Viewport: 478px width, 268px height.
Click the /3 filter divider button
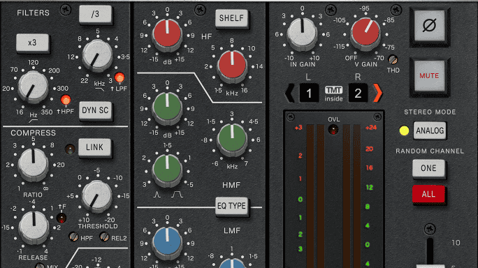95,15
